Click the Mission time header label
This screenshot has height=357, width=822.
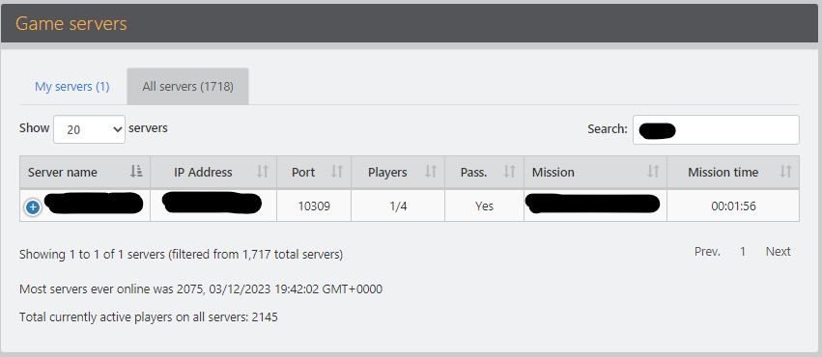tap(723, 172)
